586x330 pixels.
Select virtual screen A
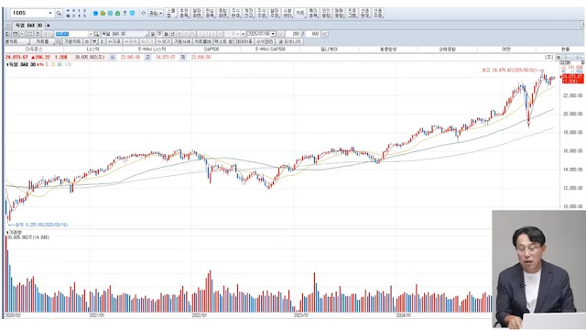(73, 10)
